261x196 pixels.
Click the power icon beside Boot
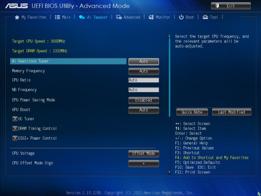181,17
